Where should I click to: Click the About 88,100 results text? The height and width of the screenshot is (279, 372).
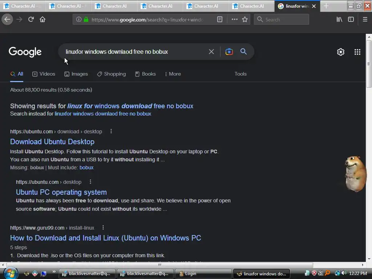click(x=51, y=90)
